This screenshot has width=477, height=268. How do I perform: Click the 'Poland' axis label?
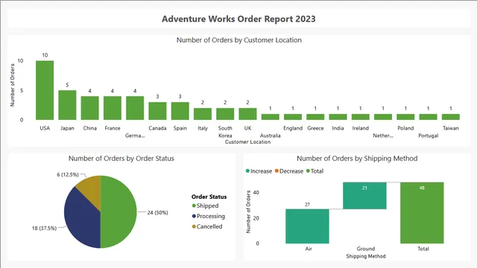[x=405, y=128]
